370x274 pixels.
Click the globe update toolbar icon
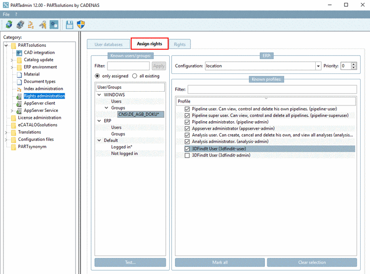click(9, 24)
